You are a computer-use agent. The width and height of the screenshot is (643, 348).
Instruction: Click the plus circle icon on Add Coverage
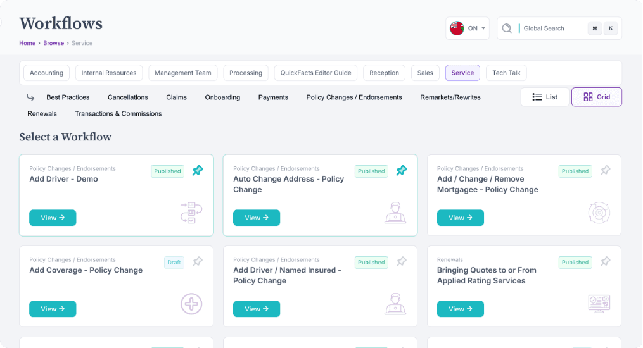191,304
